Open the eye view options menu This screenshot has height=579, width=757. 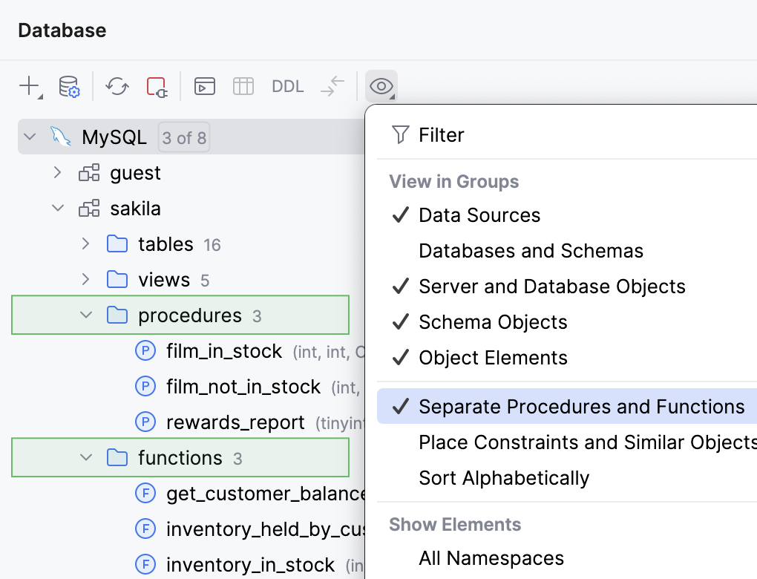coord(381,86)
